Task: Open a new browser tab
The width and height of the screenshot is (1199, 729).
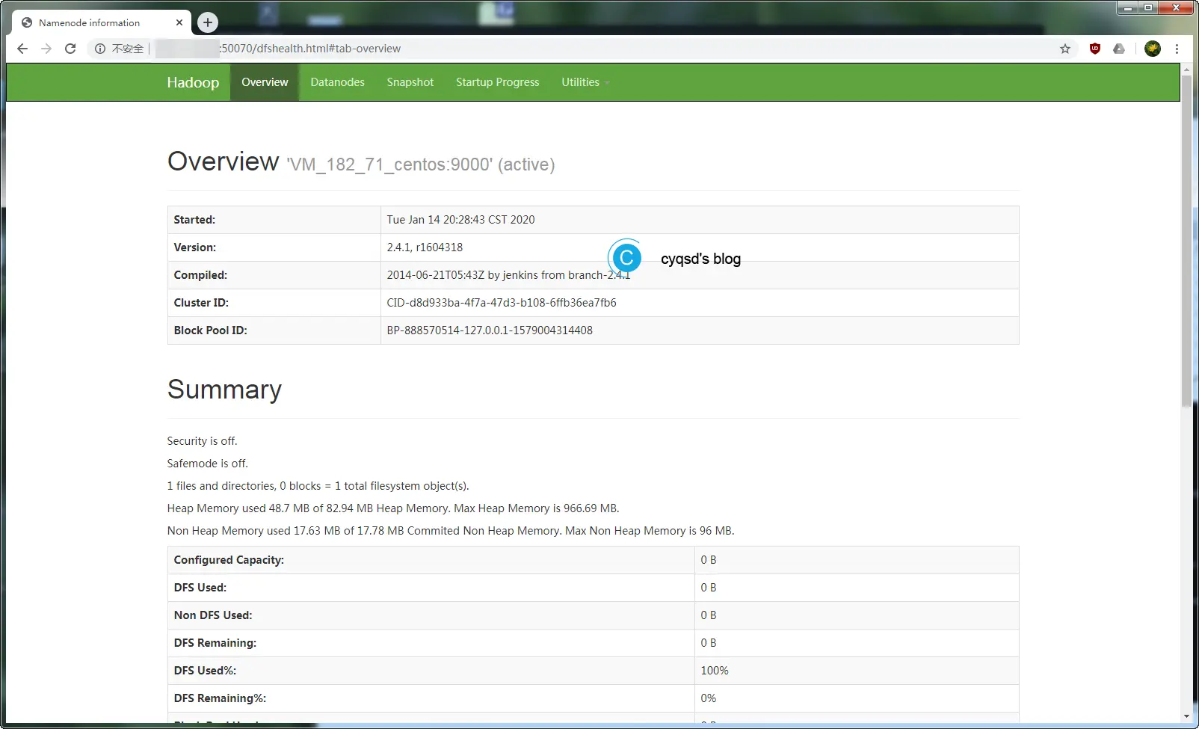Action: (208, 22)
